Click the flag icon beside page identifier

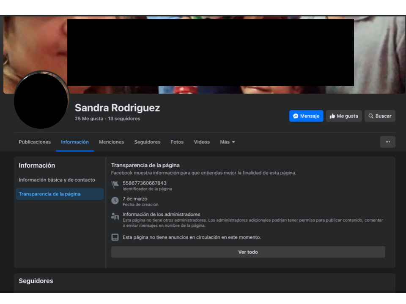115,185
